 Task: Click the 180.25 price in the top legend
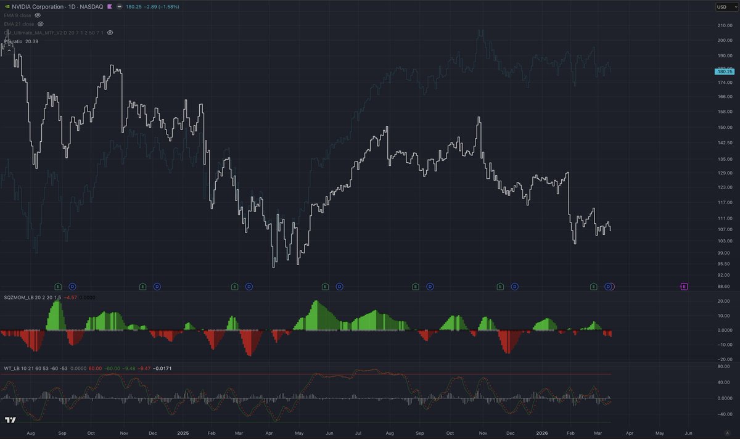click(x=134, y=6)
